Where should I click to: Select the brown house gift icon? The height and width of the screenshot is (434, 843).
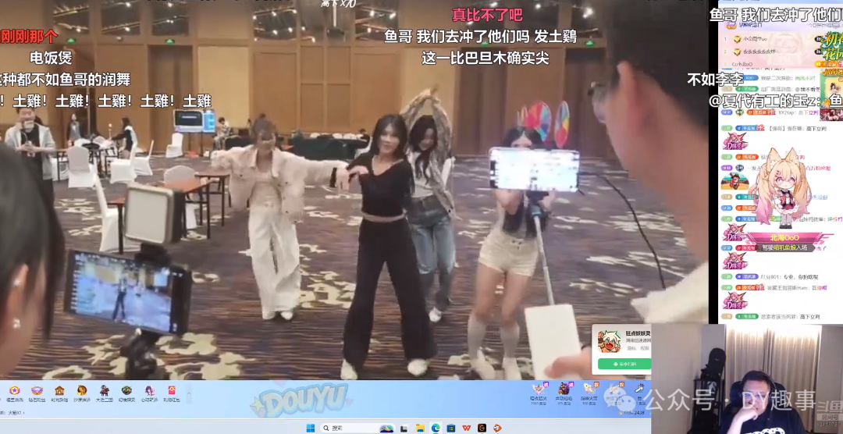[x=59, y=391]
